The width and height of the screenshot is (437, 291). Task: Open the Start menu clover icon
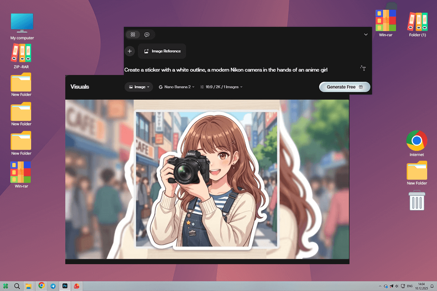6,286
